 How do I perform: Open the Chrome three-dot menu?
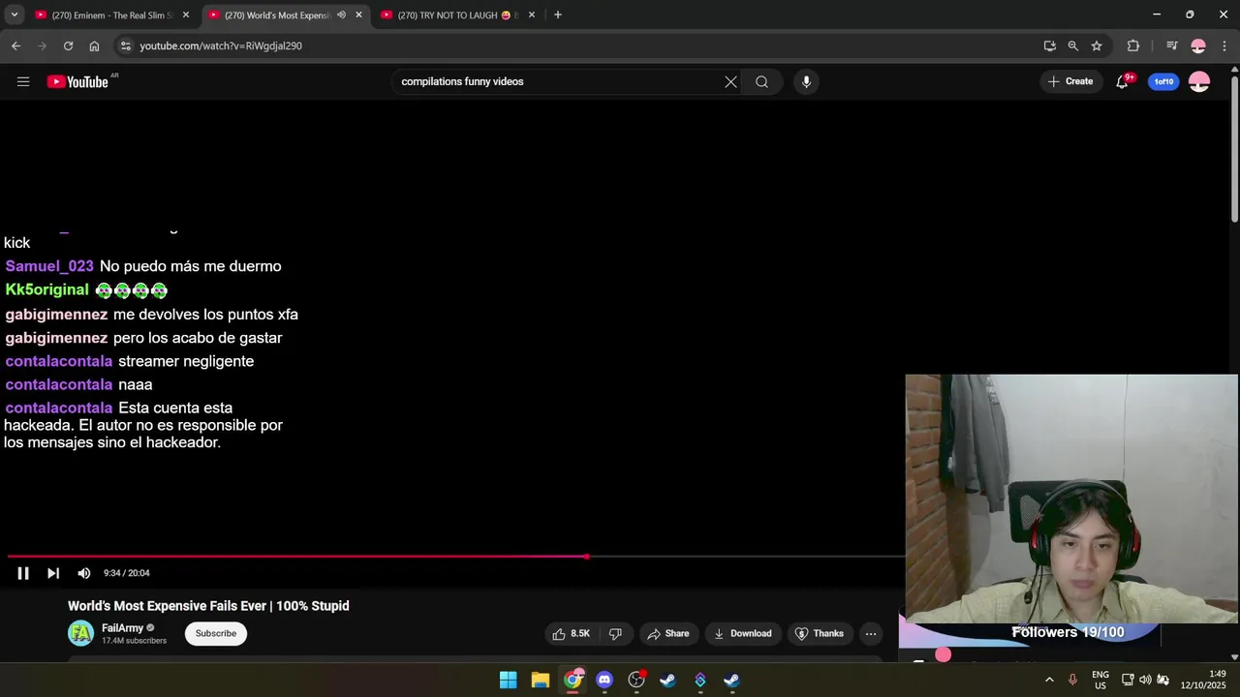click(x=1224, y=45)
